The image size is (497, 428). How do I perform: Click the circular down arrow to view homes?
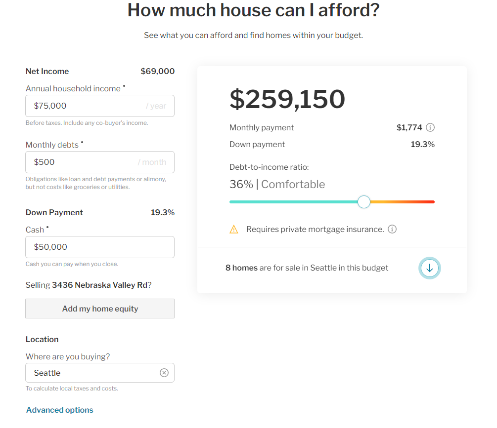(429, 268)
